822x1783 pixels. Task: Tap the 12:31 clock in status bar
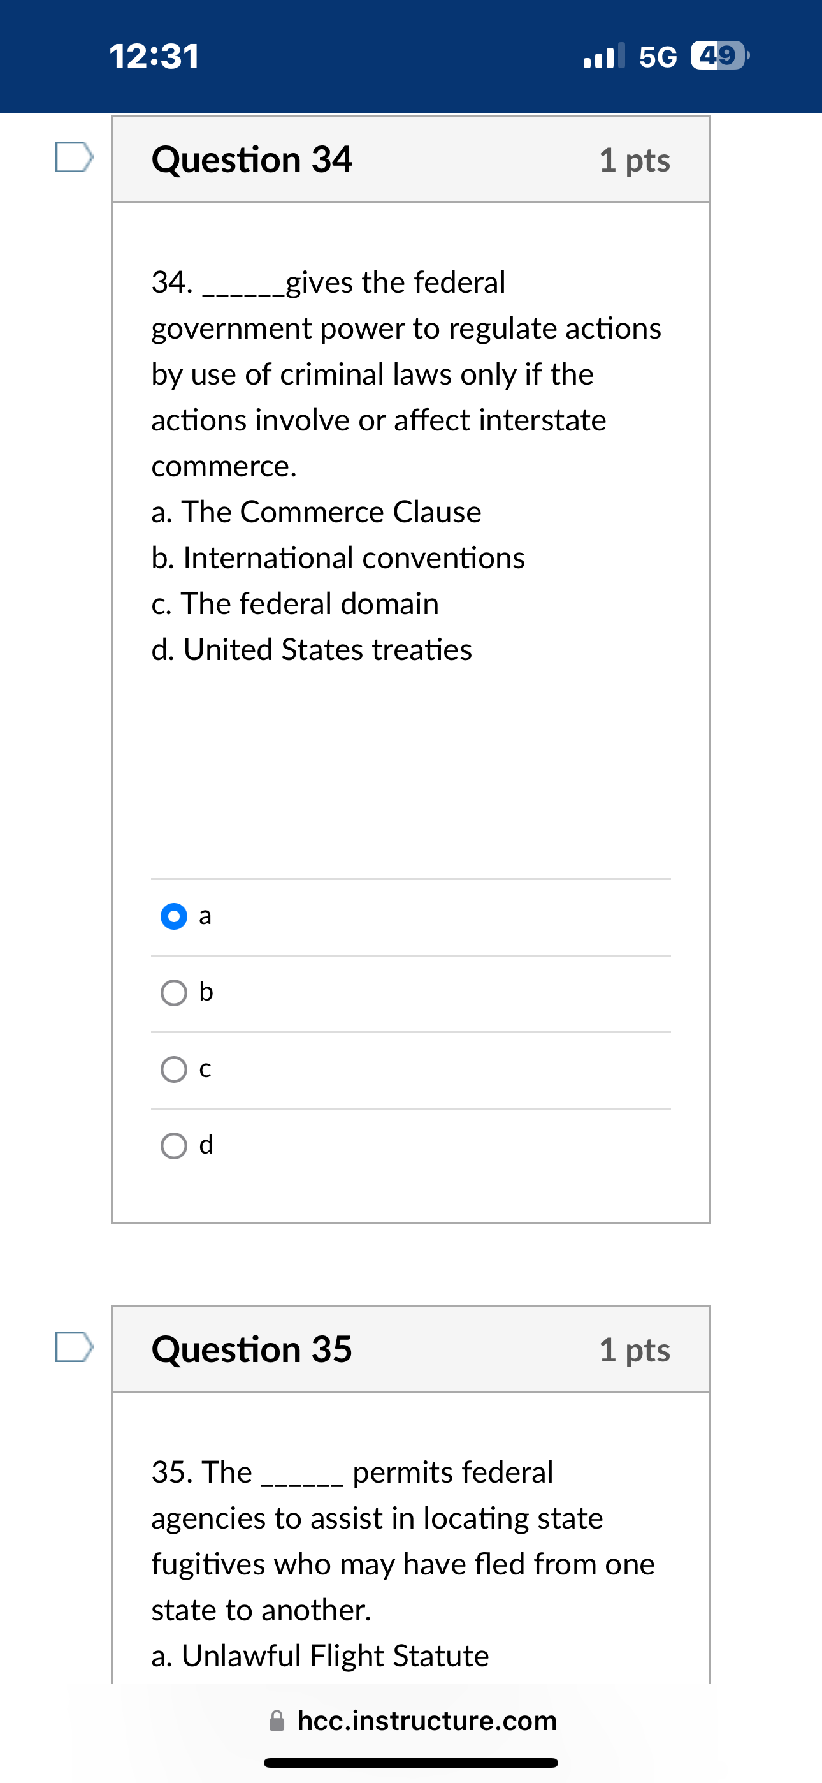pos(154,57)
